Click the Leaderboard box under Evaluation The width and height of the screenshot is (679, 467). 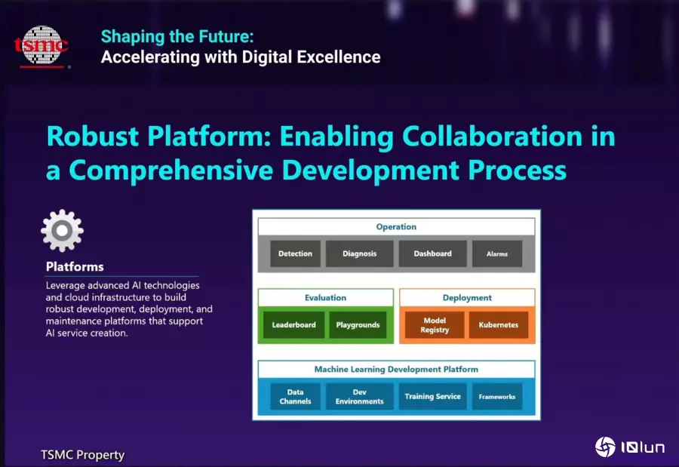point(293,325)
